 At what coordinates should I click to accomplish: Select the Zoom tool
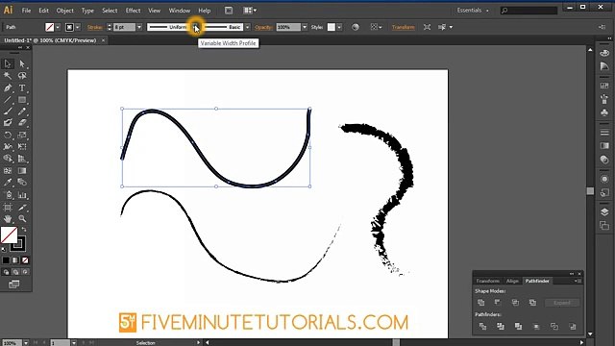[x=22, y=219]
